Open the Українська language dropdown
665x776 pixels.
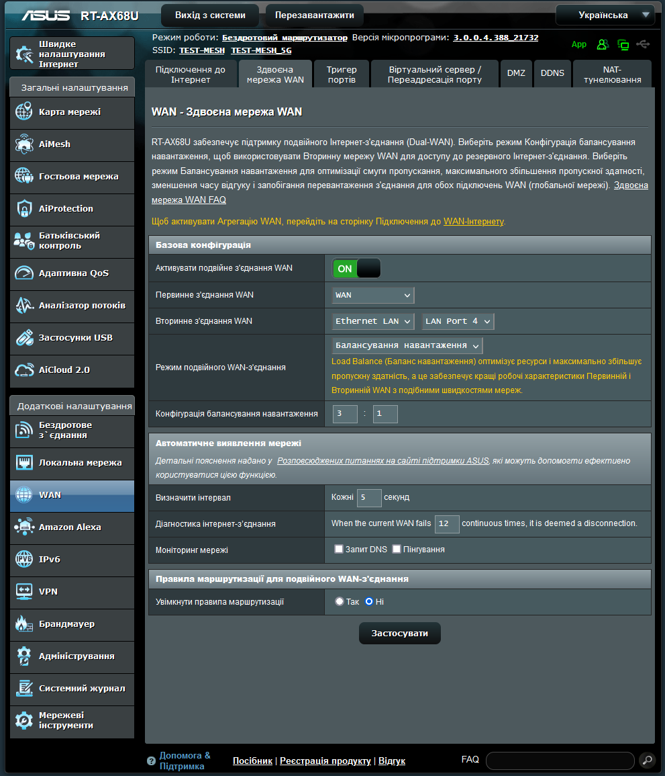[x=605, y=15]
